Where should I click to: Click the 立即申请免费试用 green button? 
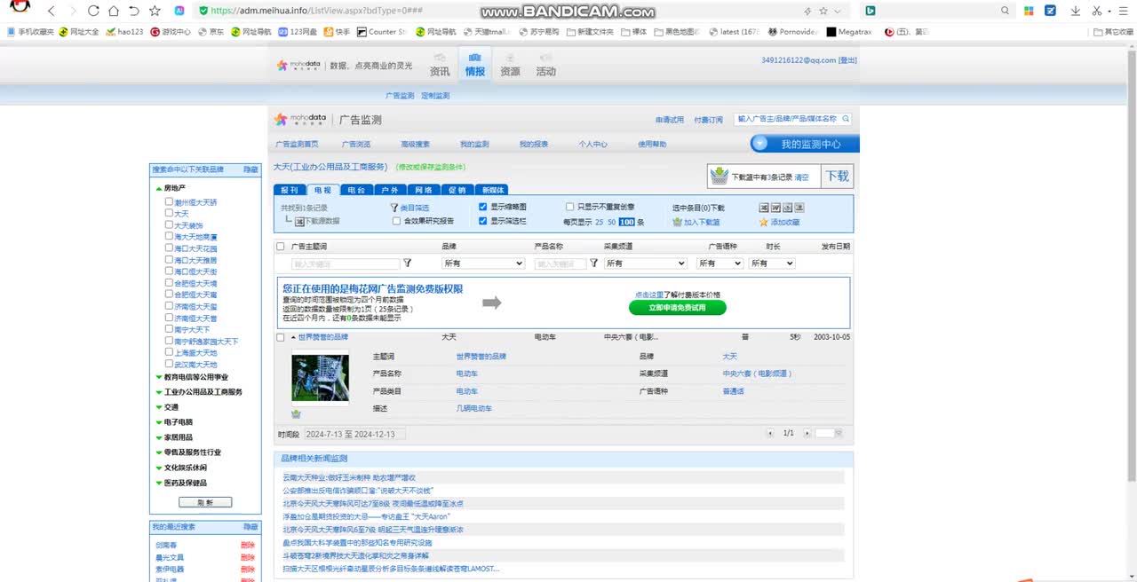(x=678, y=308)
